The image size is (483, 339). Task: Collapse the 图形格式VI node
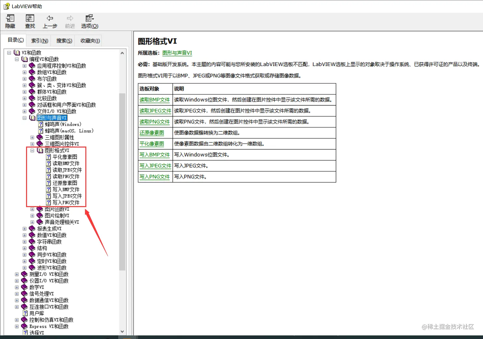[x=32, y=150]
